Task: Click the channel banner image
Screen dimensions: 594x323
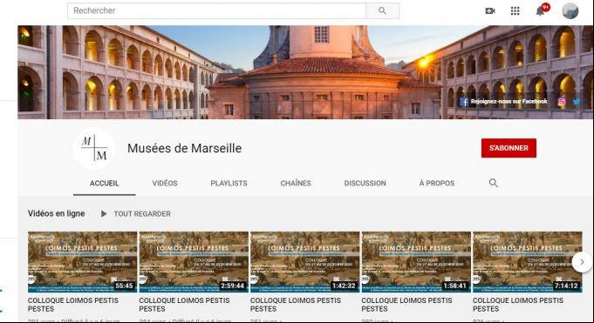Action: click(305, 72)
